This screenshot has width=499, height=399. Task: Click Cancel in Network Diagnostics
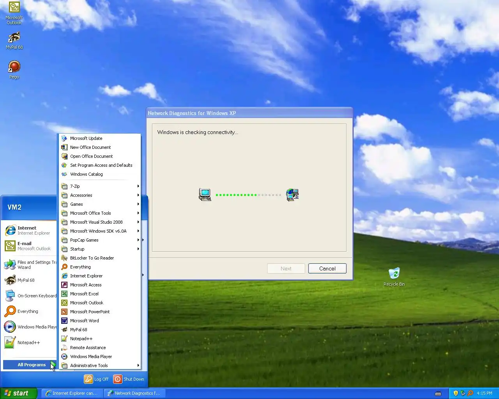(327, 268)
